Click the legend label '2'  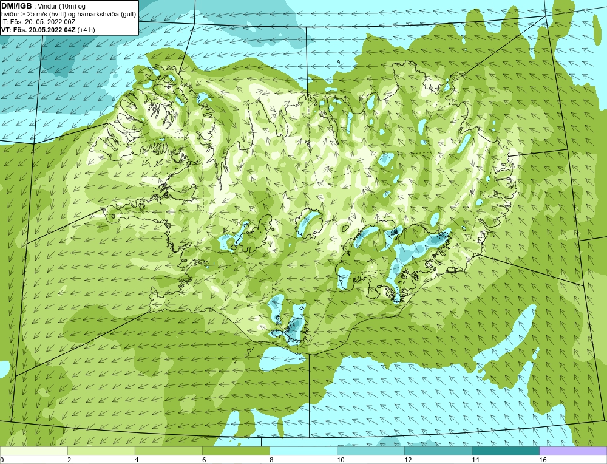click(69, 460)
